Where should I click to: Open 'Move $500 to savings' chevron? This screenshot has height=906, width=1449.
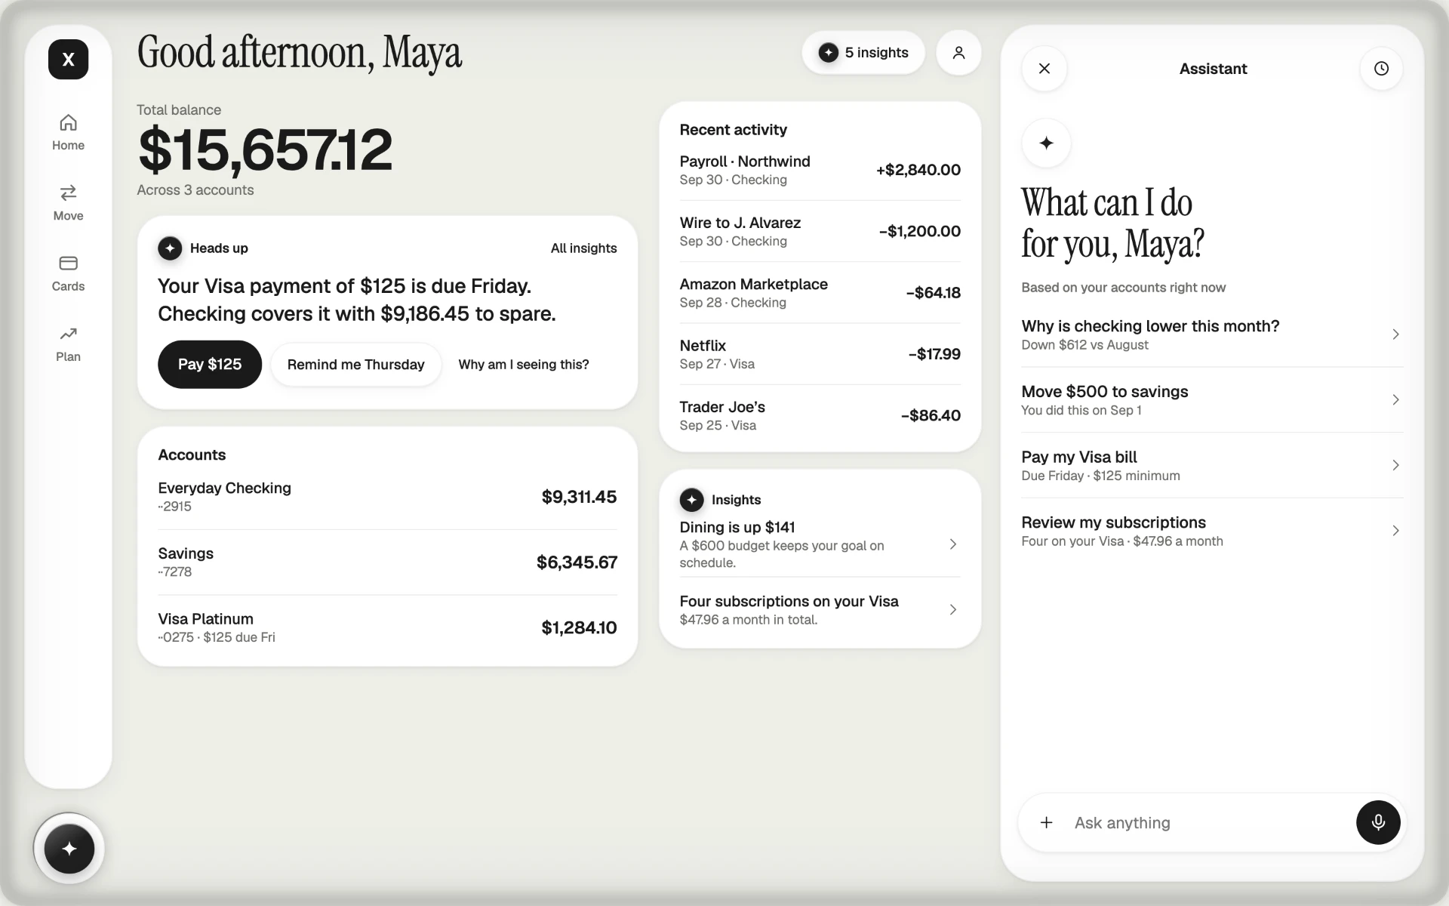1395,399
